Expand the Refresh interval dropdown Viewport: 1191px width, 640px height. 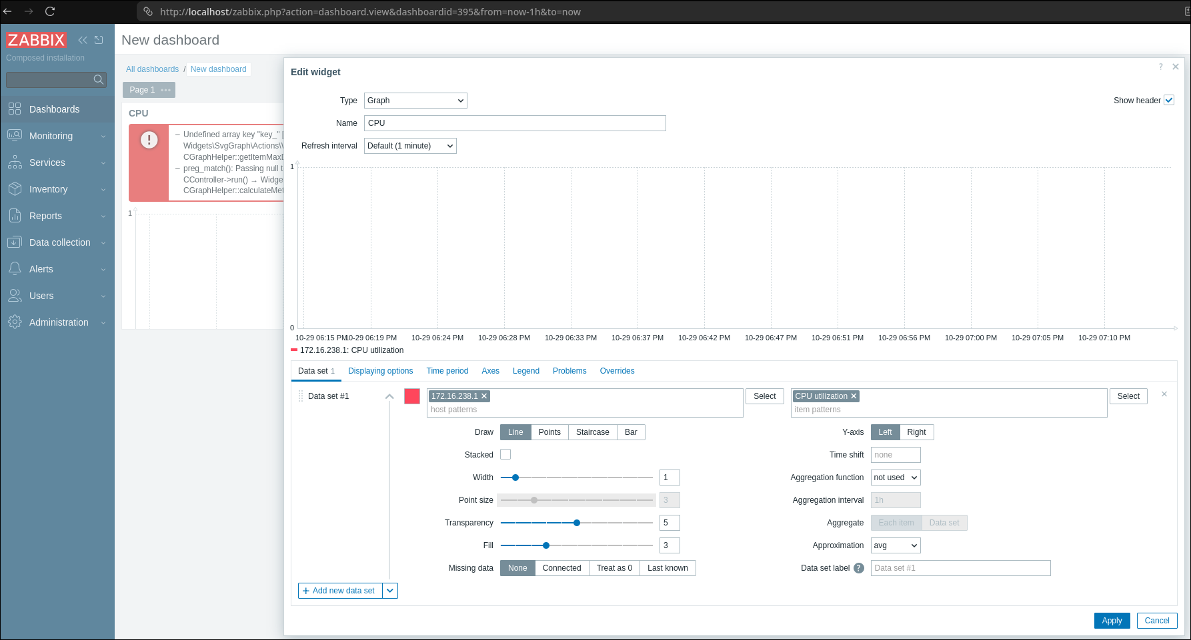coord(410,146)
